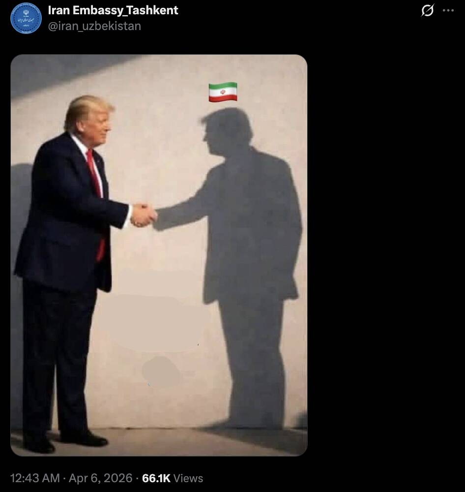
Task: Click the Iran flag emoji in the image
Action: tap(223, 92)
